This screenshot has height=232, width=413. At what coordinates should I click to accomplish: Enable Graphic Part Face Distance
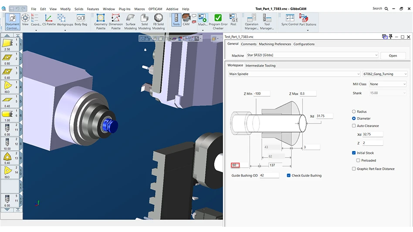pos(354,168)
